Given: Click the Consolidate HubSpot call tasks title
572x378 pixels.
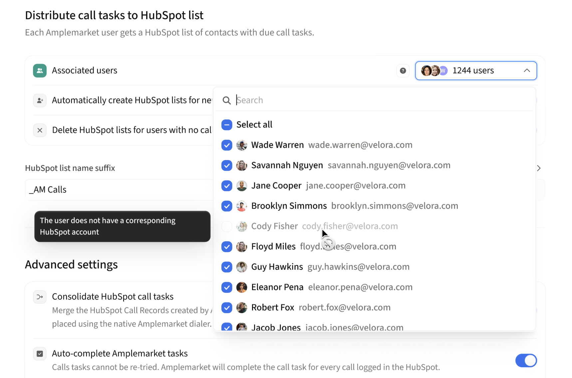Looking at the screenshot, I should [x=113, y=296].
